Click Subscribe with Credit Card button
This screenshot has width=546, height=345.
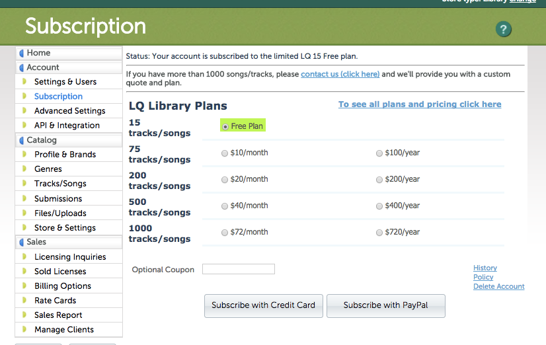pos(263,305)
